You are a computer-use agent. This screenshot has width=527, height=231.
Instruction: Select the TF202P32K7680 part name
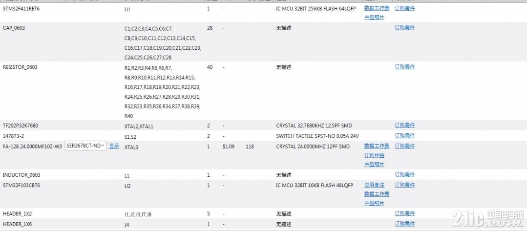pos(20,126)
